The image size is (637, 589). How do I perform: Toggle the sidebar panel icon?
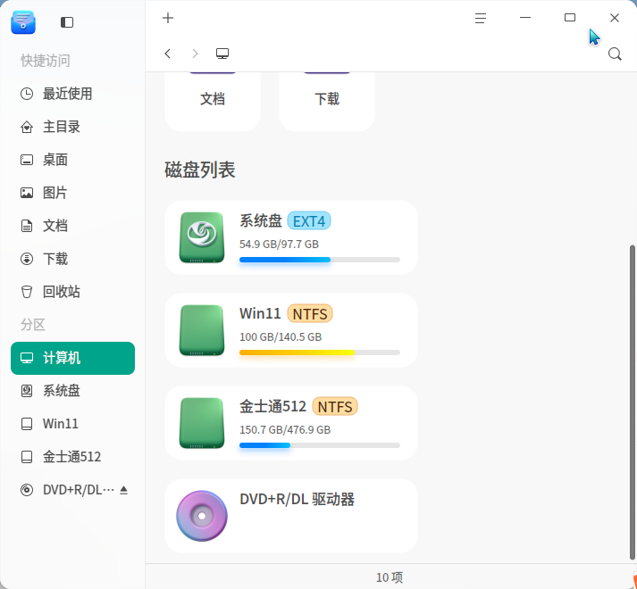67,22
